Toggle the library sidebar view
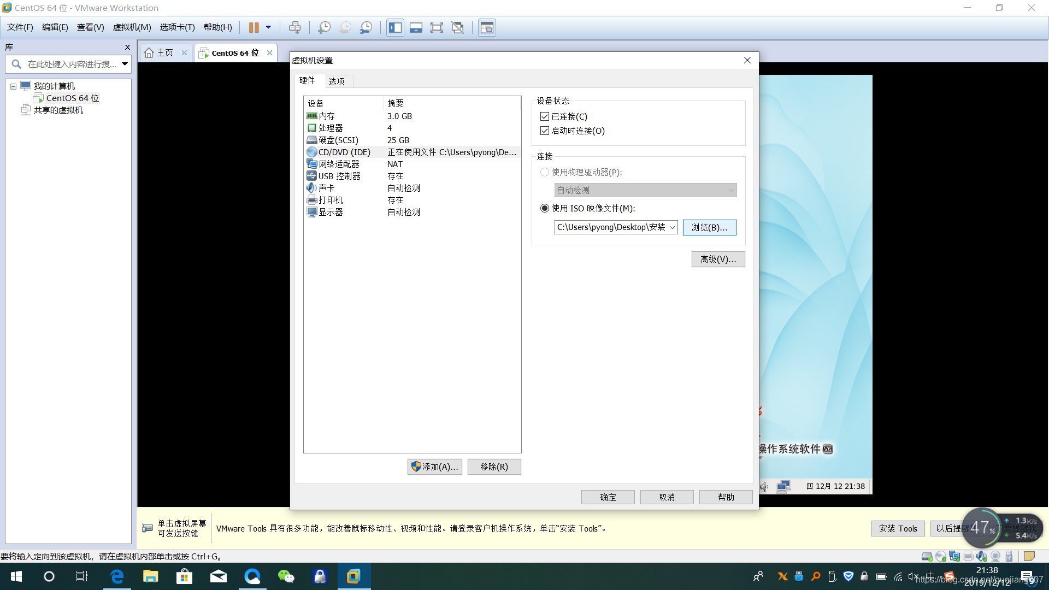 pyautogui.click(x=395, y=27)
